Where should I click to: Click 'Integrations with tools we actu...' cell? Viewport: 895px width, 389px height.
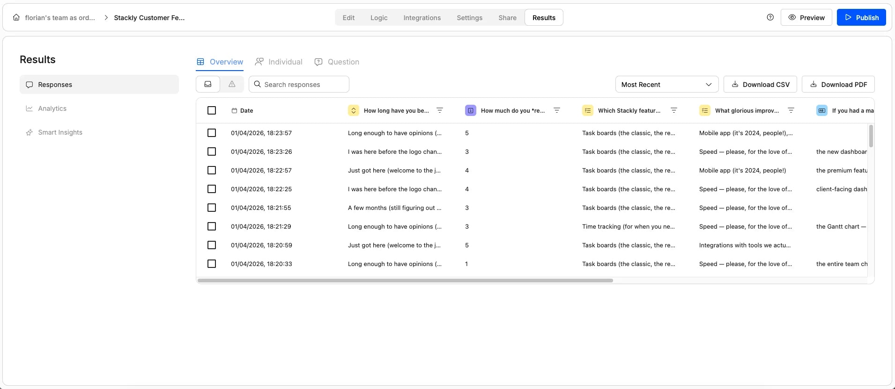tap(745, 245)
